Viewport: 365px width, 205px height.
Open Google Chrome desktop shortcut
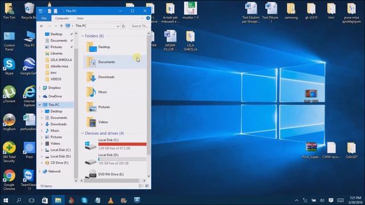tap(9, 180)
